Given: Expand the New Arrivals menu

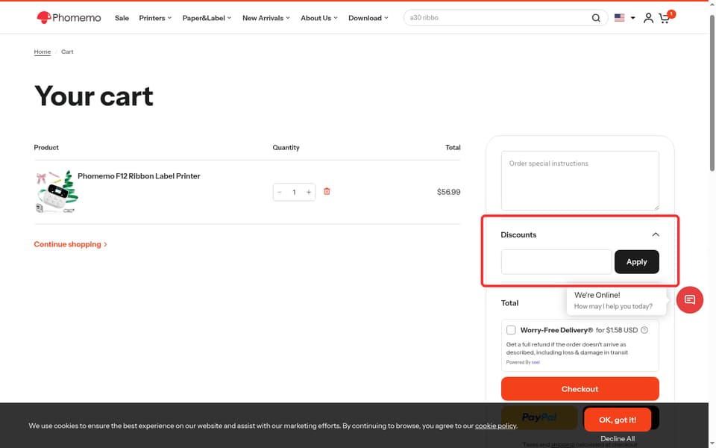Looking at the screenshot, I should 266,18.
